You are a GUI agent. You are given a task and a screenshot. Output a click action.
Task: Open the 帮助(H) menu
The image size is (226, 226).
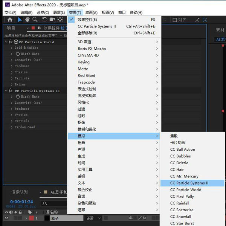136,13
